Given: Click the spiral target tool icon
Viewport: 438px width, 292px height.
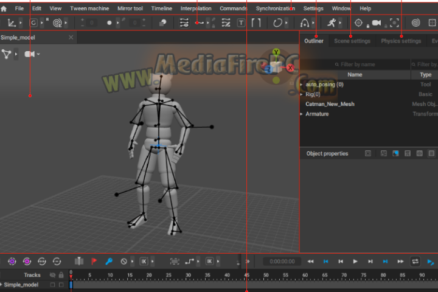Looking at the screenshot, I should click(57, 23).
